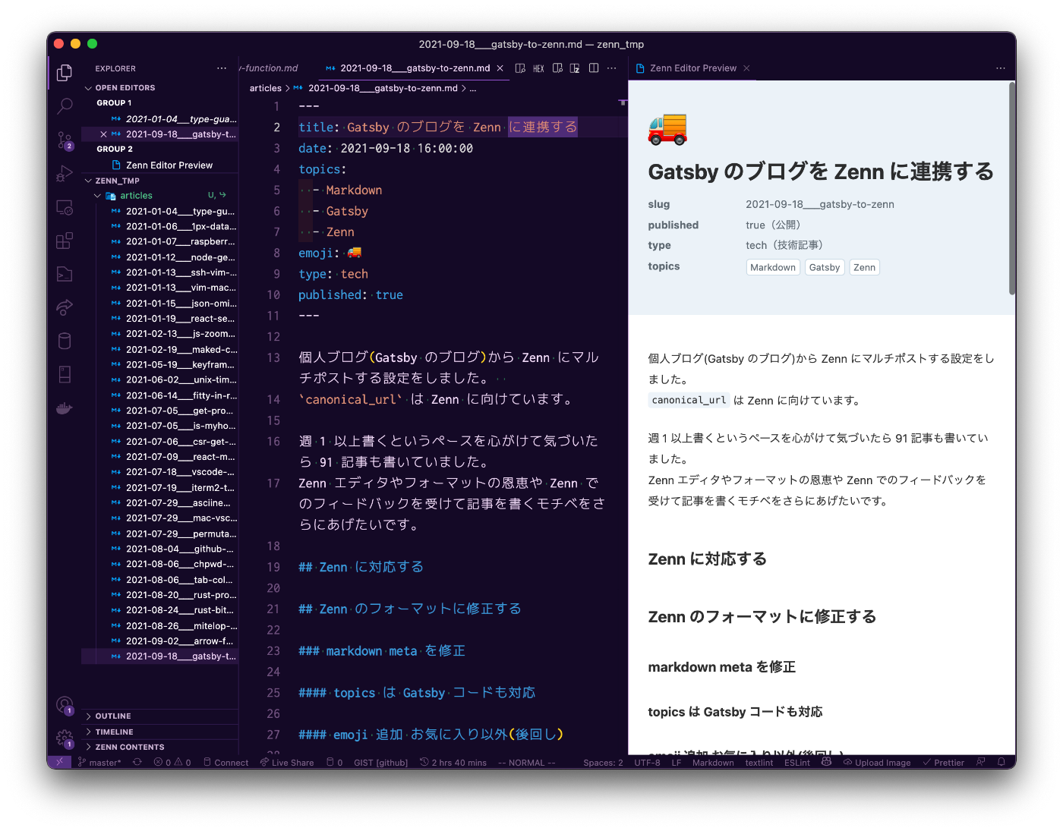
Task: Click the Gatsby topic tag in preview
Action: coord(824,267)
